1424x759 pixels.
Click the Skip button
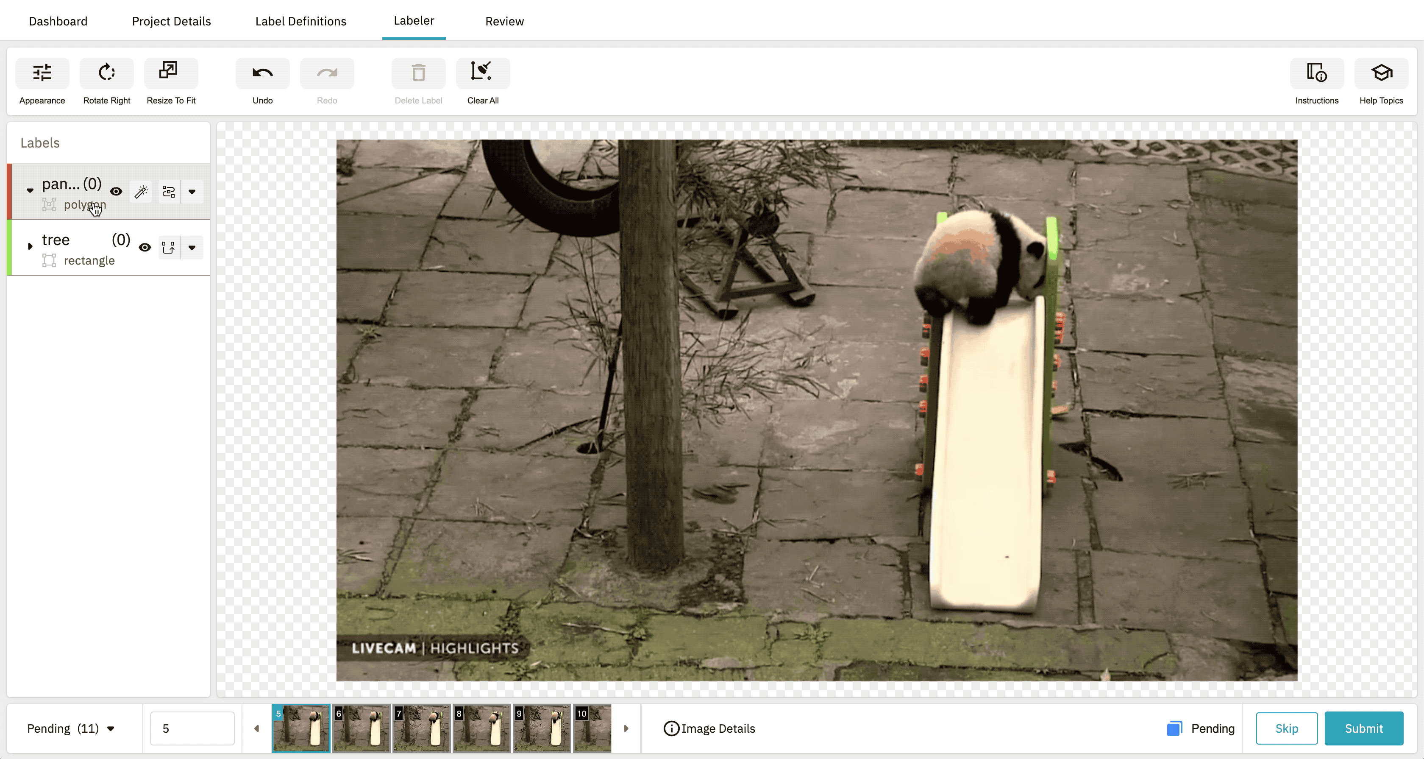point(1286,728)
